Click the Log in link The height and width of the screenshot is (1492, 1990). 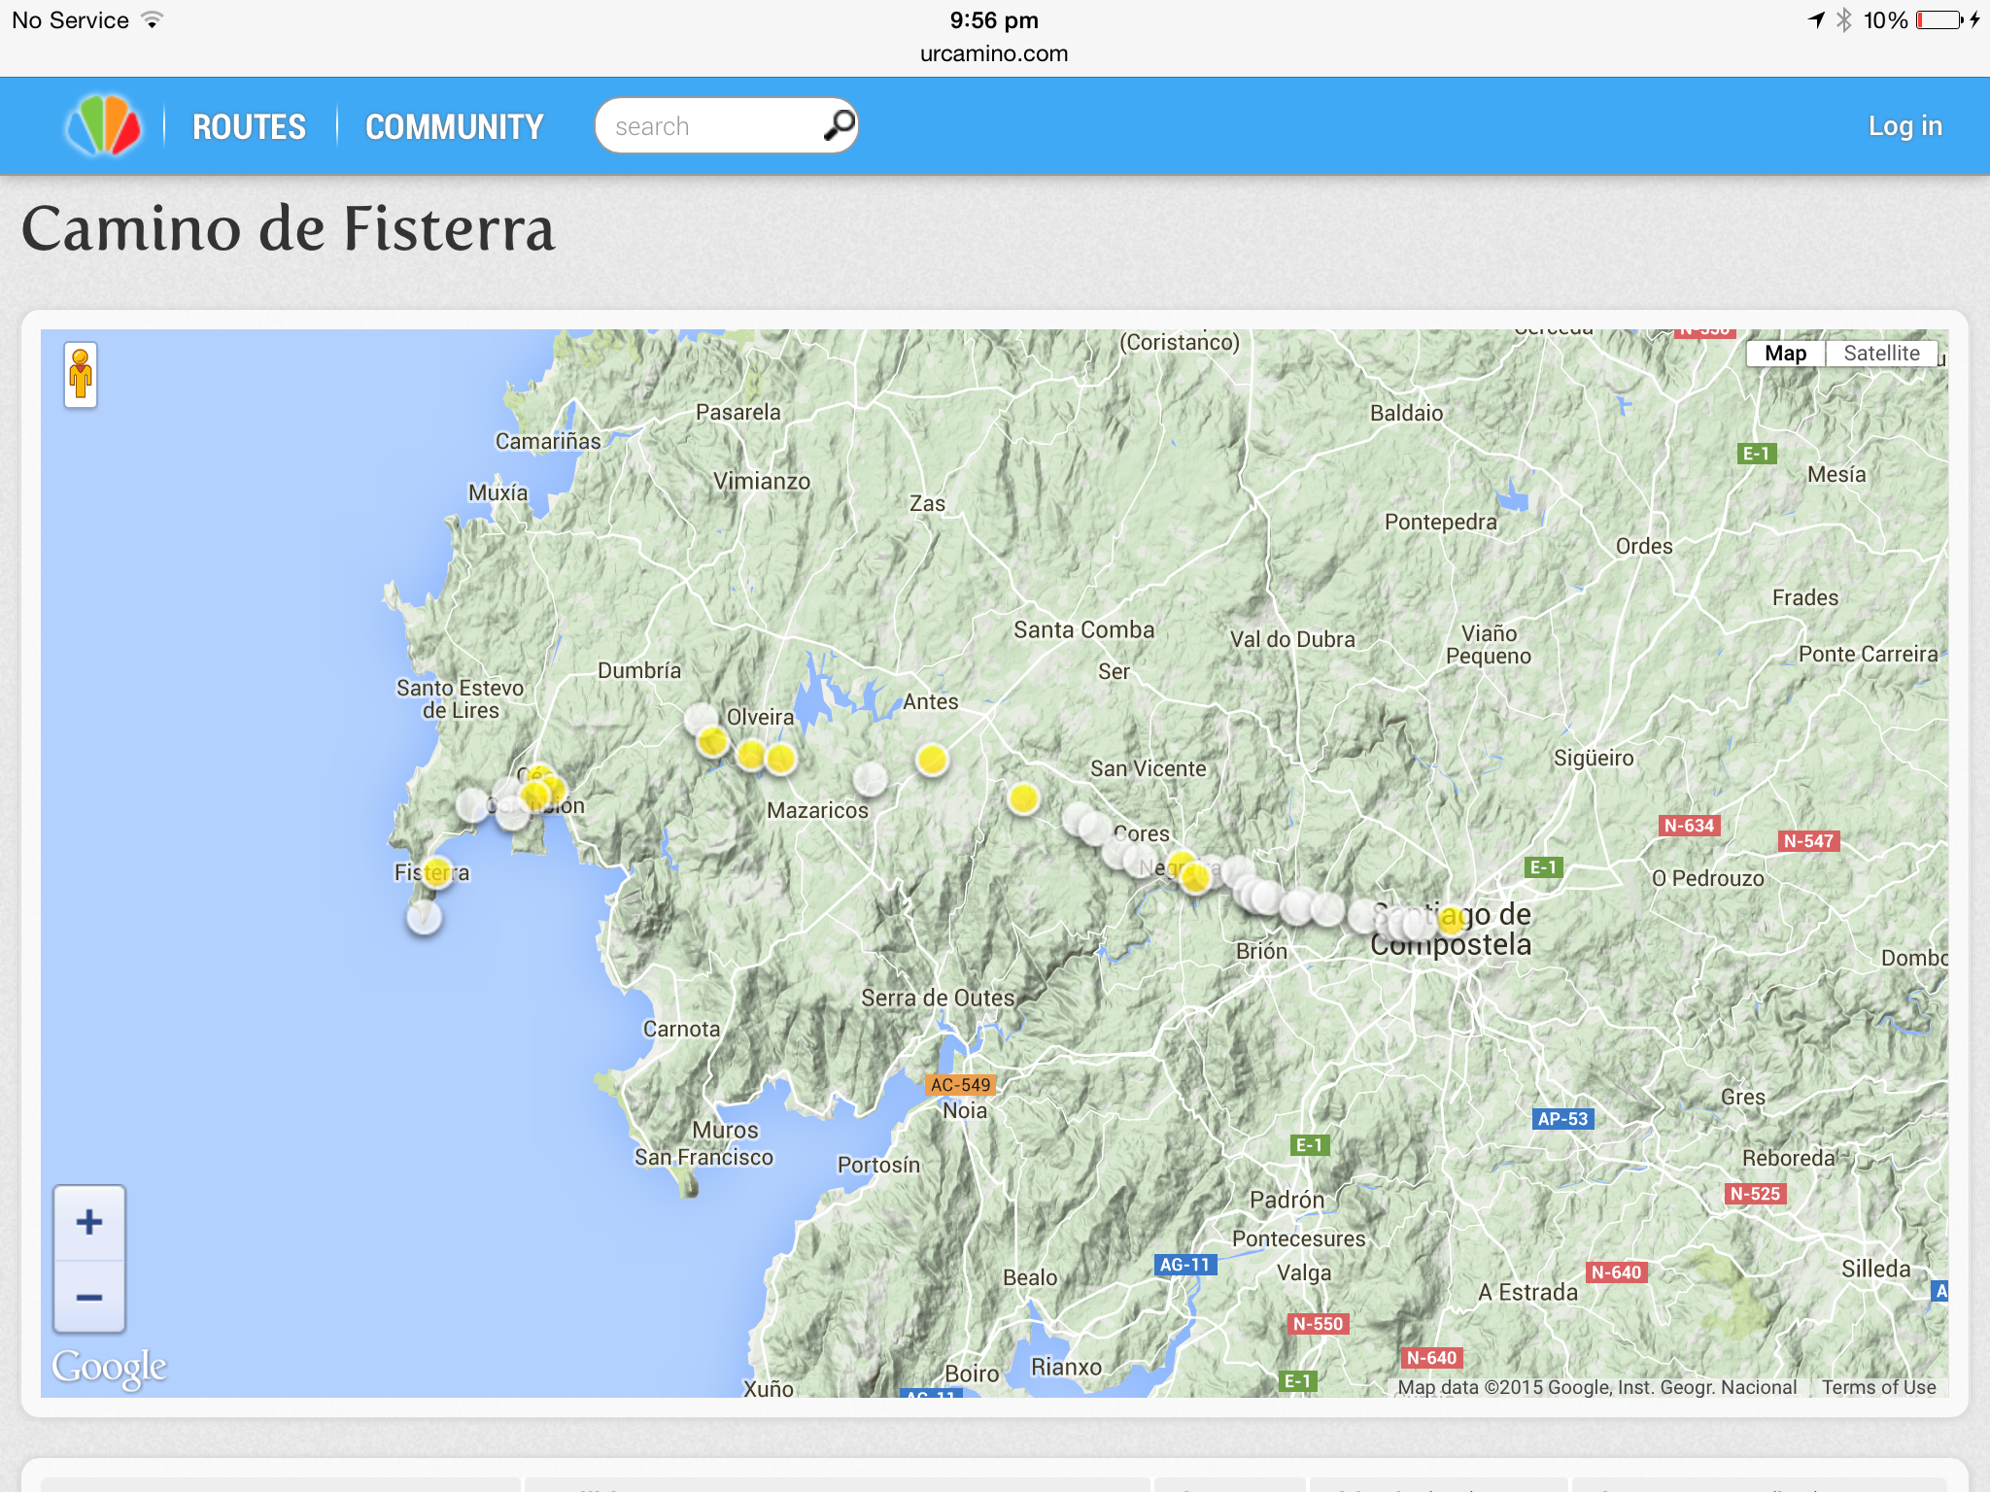point(1904,126)
